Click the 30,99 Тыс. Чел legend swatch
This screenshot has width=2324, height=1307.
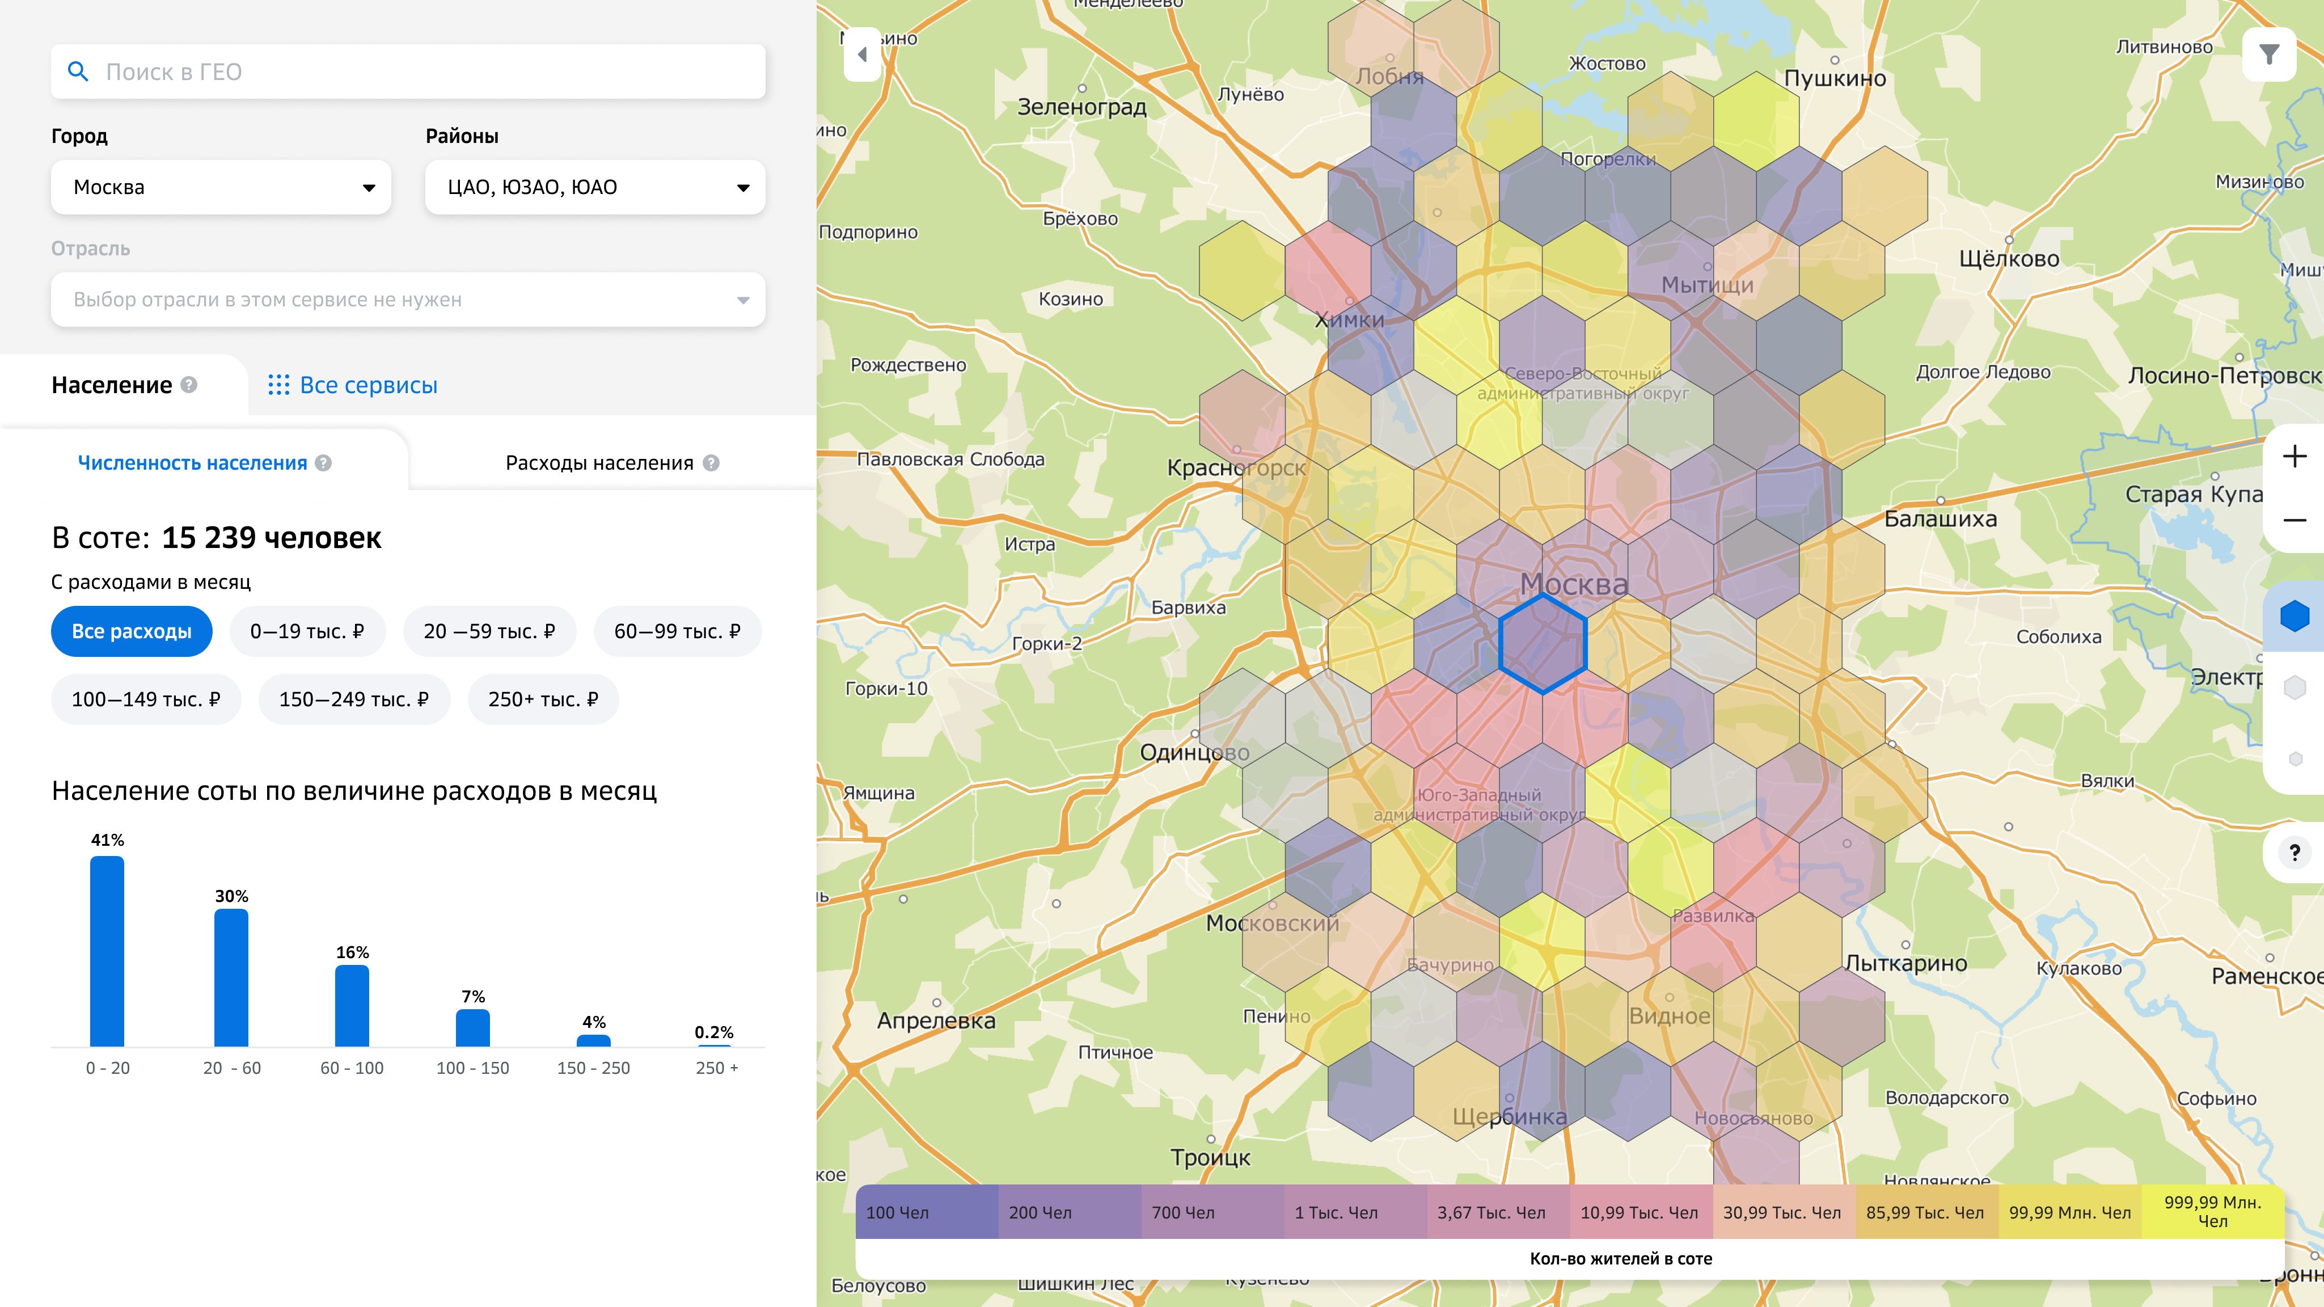tap(1785, 1212)
